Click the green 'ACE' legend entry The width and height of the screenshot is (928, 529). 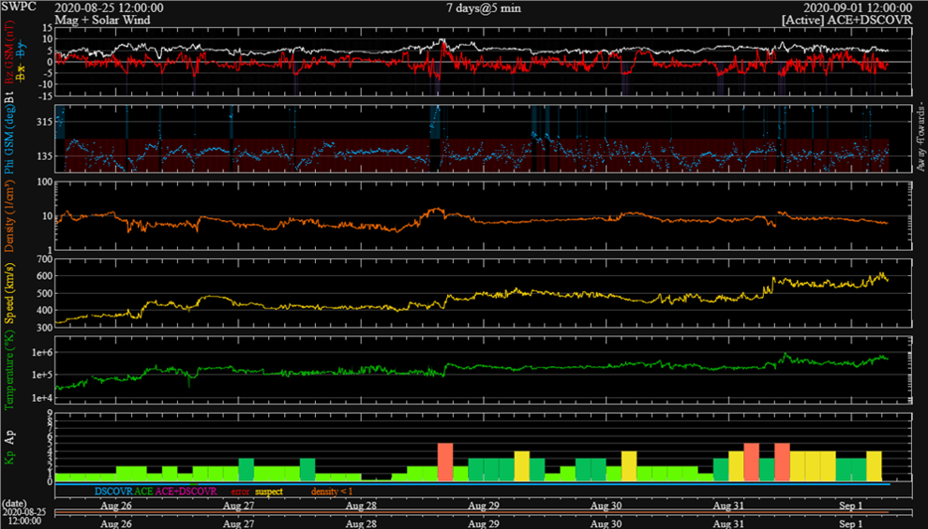click(143, 492)
